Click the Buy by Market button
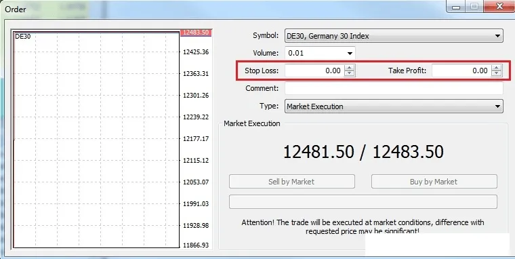515x259 pixels. (434, 182)
